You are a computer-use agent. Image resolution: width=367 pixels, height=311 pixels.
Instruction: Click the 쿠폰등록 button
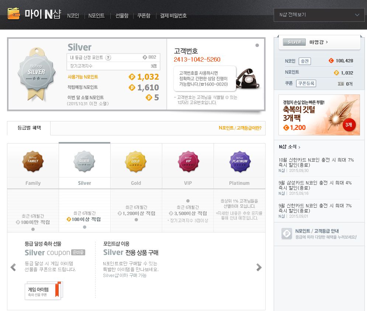point(307,83)
